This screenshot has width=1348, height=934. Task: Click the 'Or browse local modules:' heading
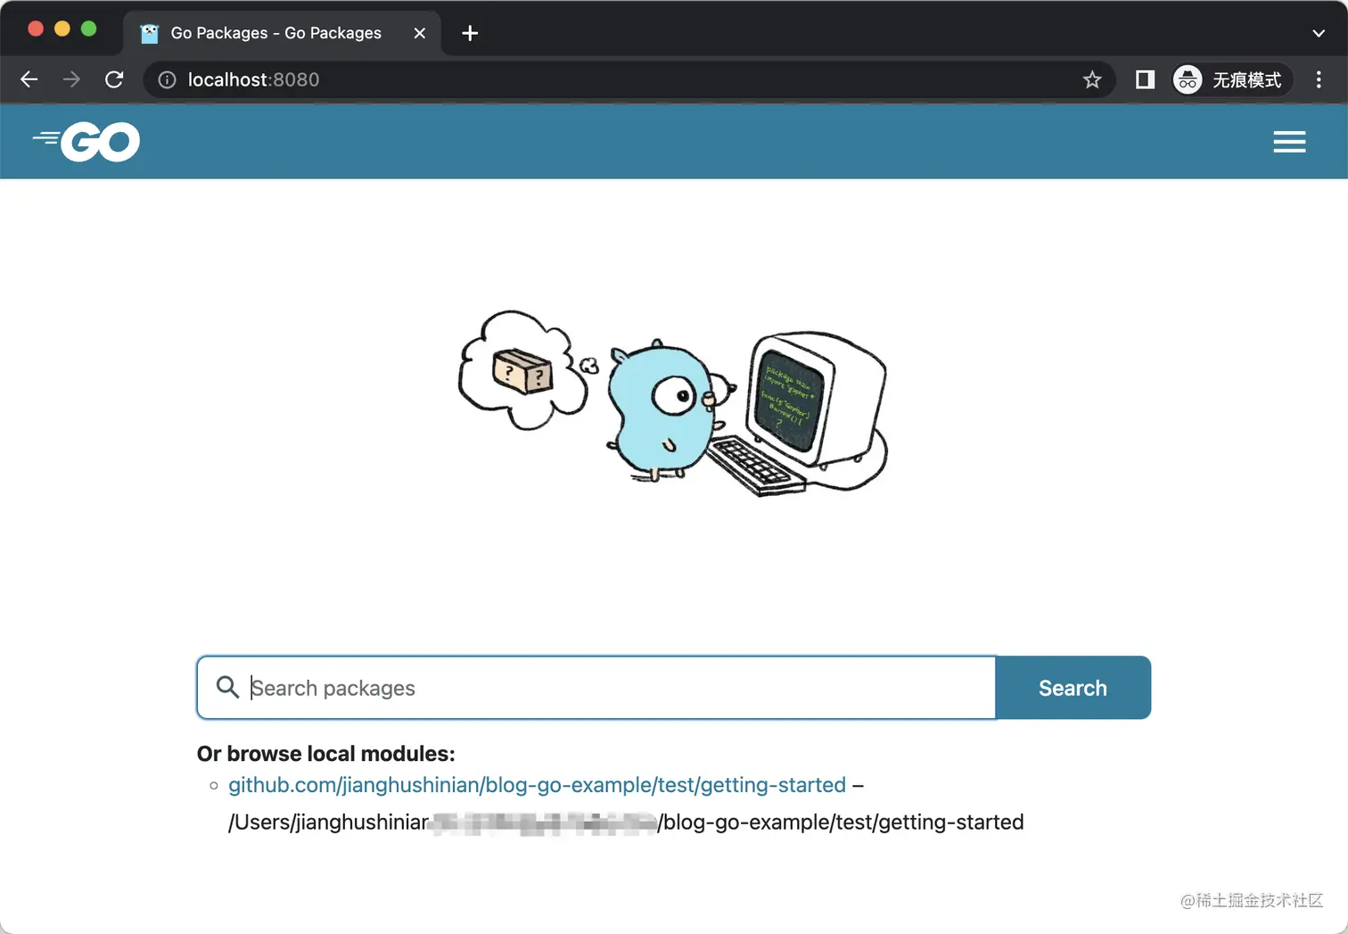point(325,754)
